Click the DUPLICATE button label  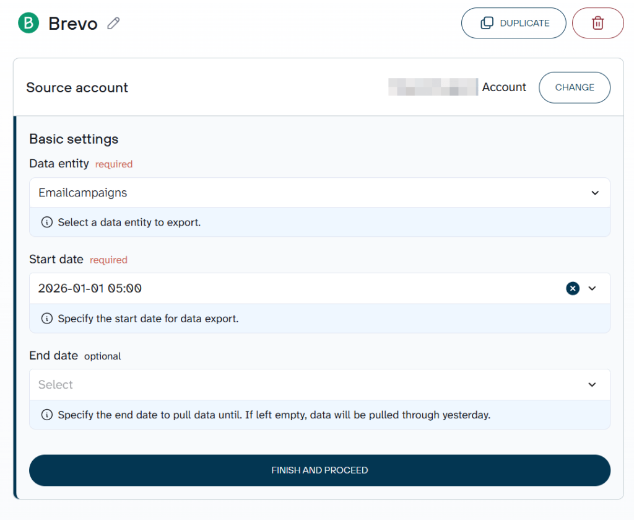tap(524, 24)
